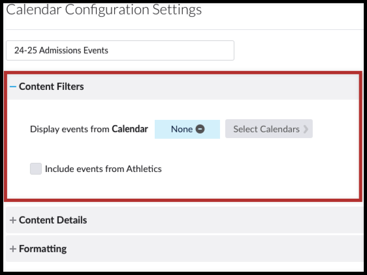
Task: Click the bold Calendar word in the filter label
Action: (x=130, y=129)
